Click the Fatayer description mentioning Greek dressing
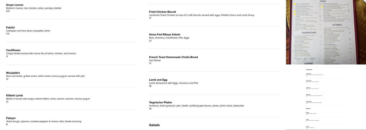Screen dimensions: 366x130 (44, 121)
